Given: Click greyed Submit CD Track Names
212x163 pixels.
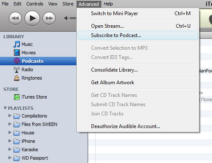Looking at the screenshot, I should pyautogui.click(x=138, y=104).
